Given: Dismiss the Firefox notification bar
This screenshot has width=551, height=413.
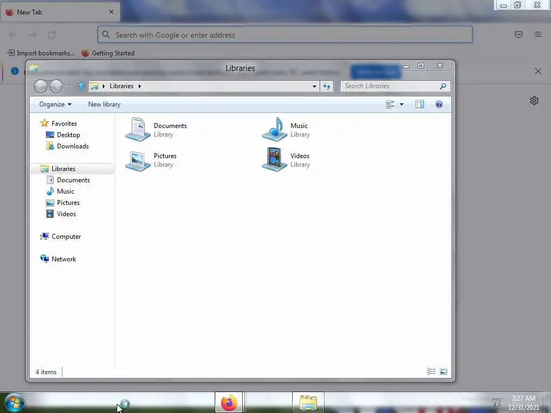Looking at the screenshot, I should tap(538, 72).
